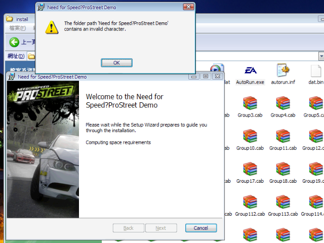Minimize the Setup Wizard window
The height and width of the screenshot is (243, 324).
[193, 76]
